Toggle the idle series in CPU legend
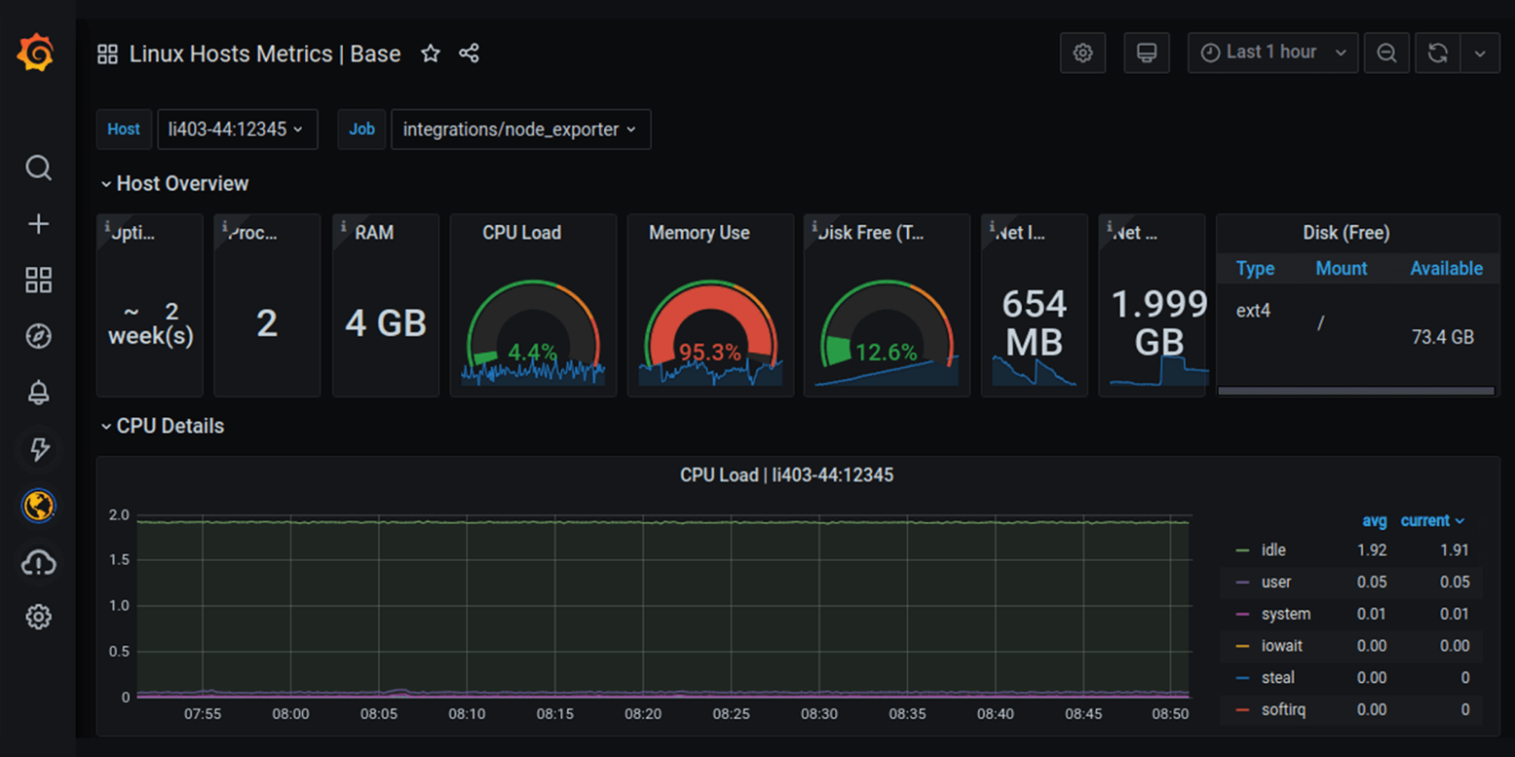 pyautogui.click(x=1276, y=549)
